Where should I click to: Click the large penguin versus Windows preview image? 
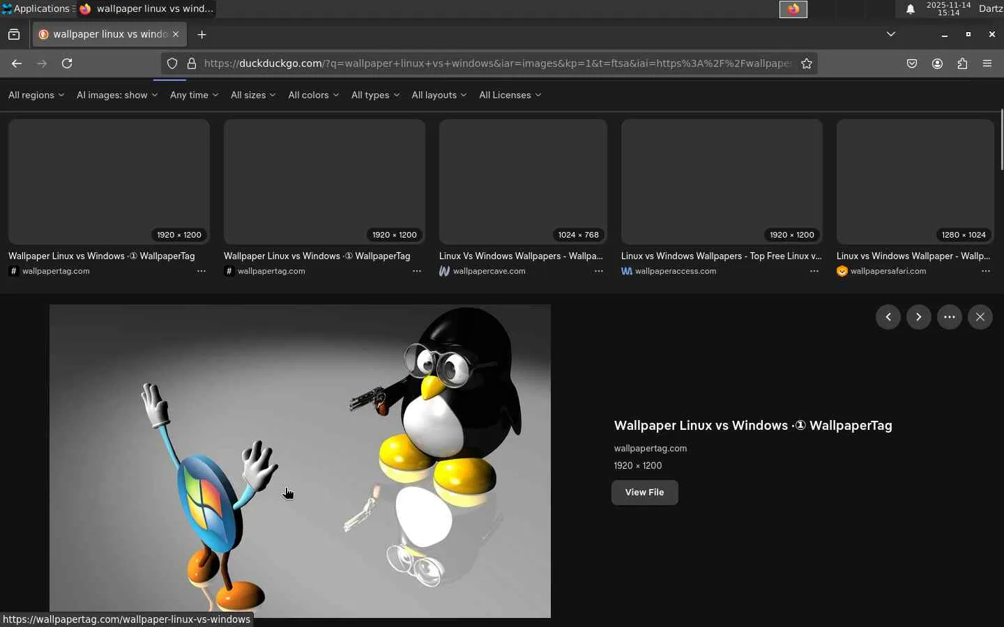300,461
